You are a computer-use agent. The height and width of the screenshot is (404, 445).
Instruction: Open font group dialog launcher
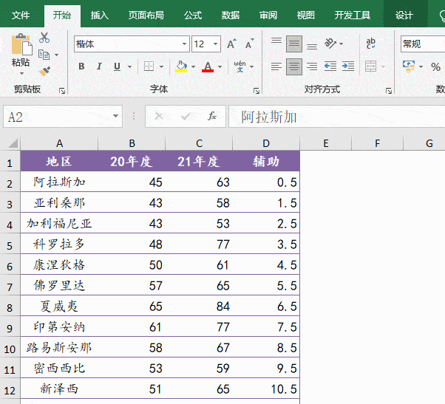pos(257,91)
